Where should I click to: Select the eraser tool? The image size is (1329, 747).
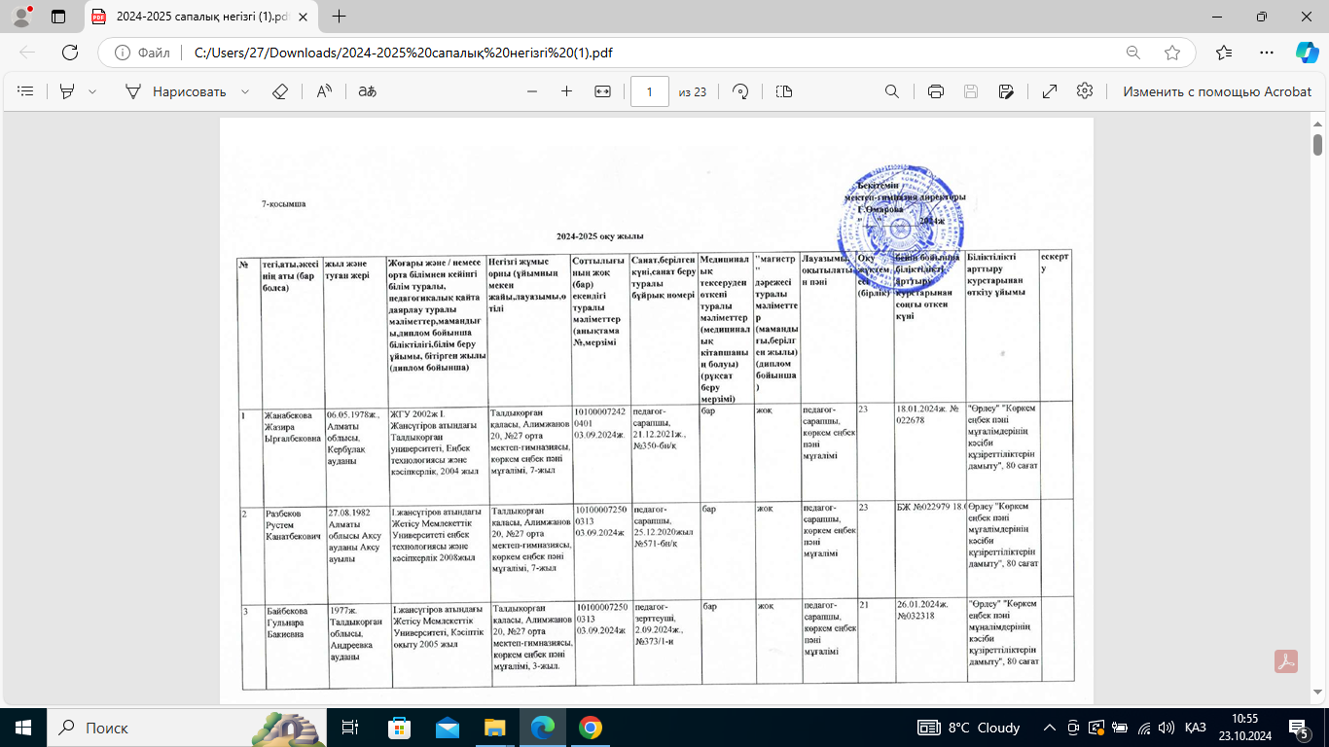tap(280, 91)
